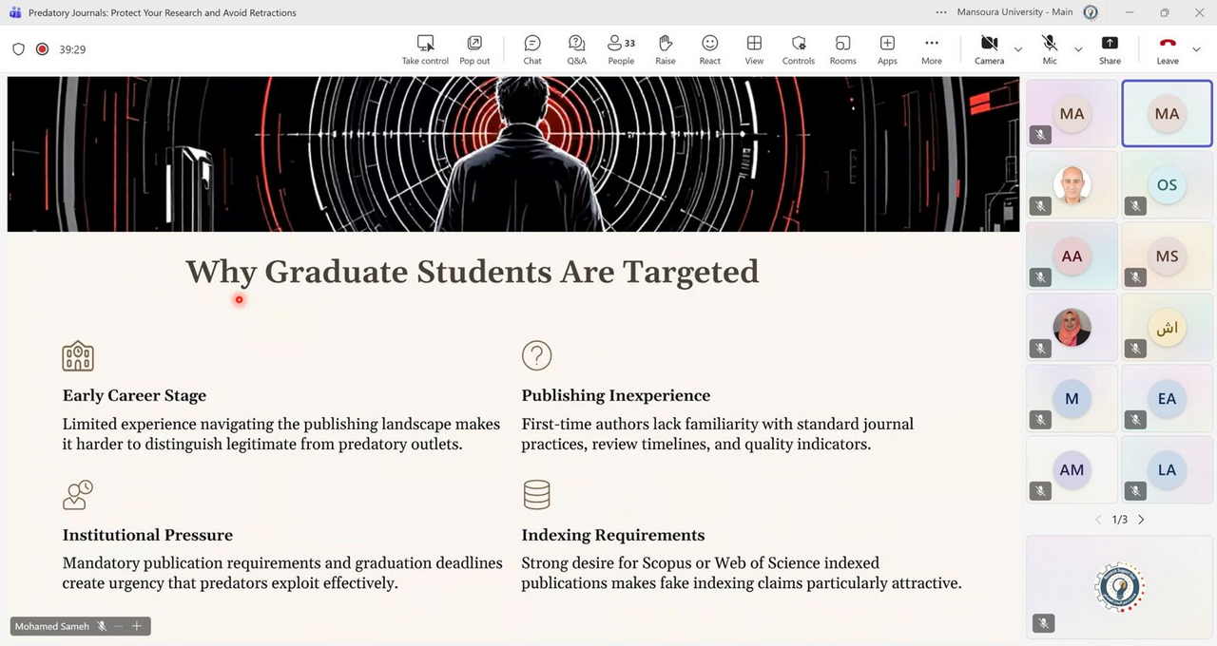
Task: Open the View layout menu
Action: [754, 48]
